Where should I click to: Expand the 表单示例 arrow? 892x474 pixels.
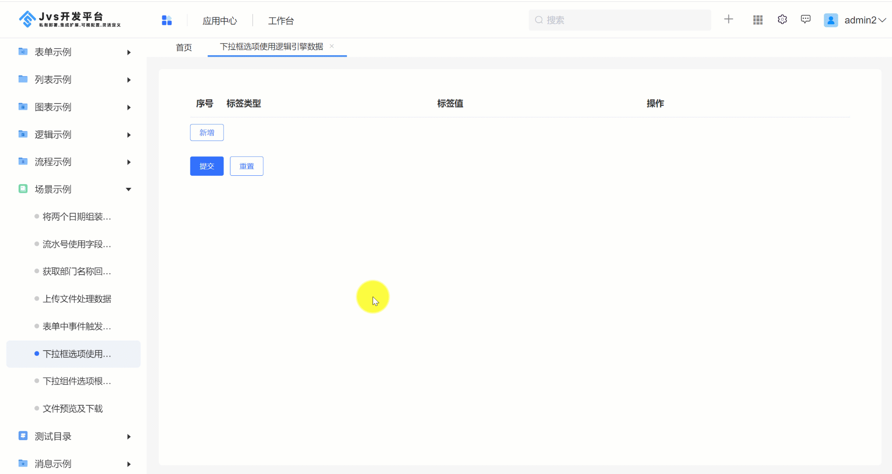(x=129, y=52)
